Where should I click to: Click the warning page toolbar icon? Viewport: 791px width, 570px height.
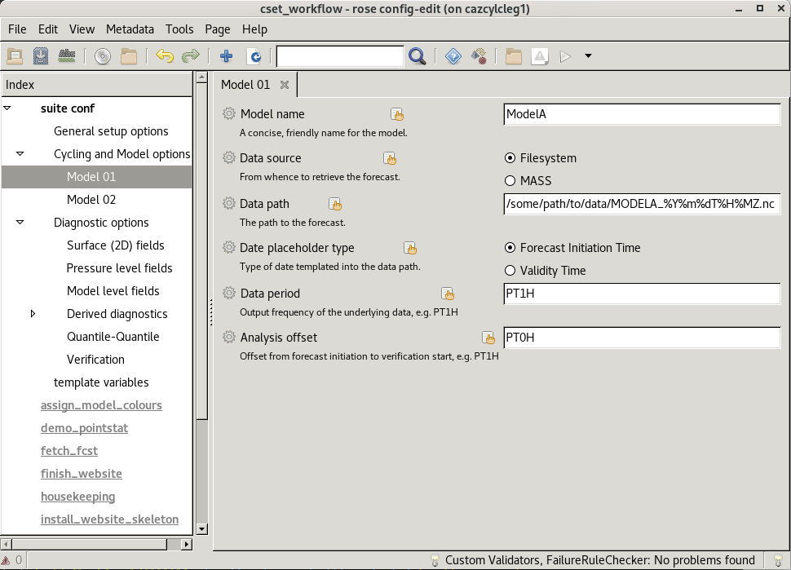pos(540,56)
